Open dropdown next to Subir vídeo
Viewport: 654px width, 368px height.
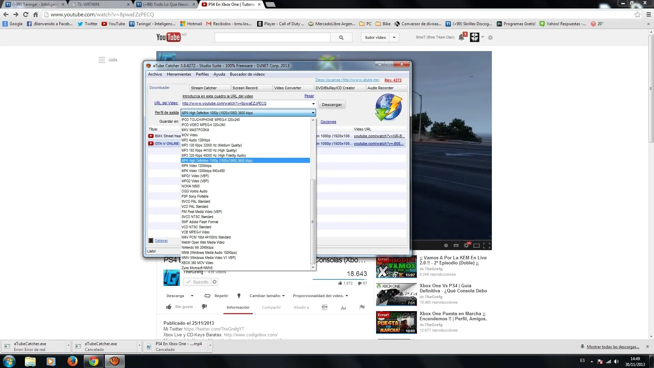point(394,37)
